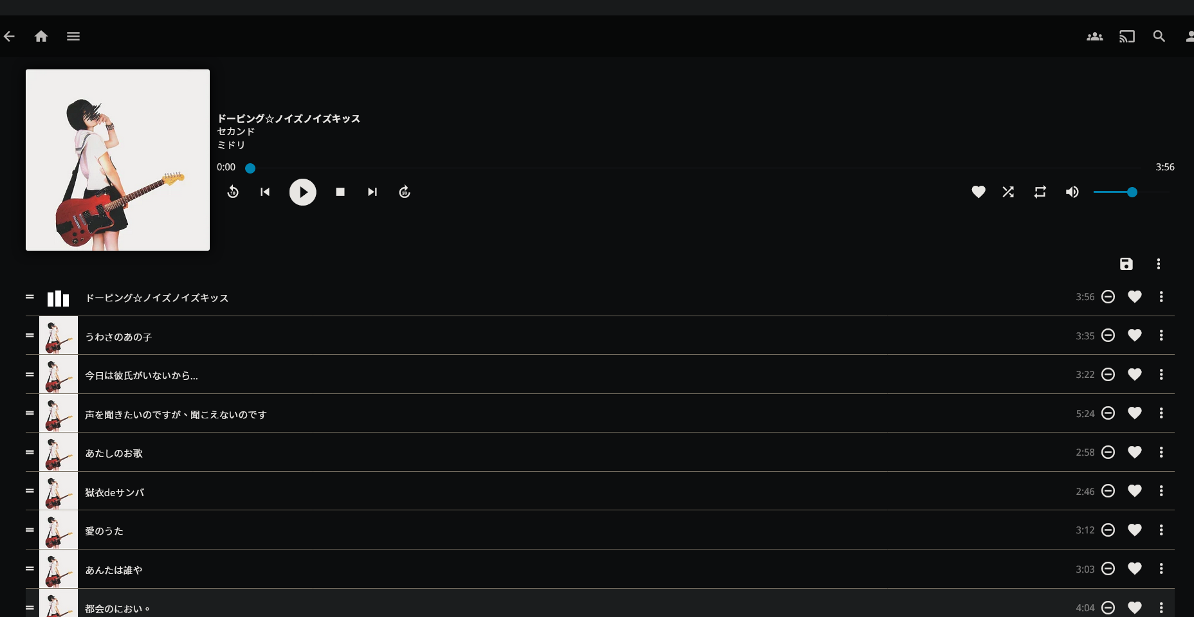Play the track あたしのお歌

114,453
